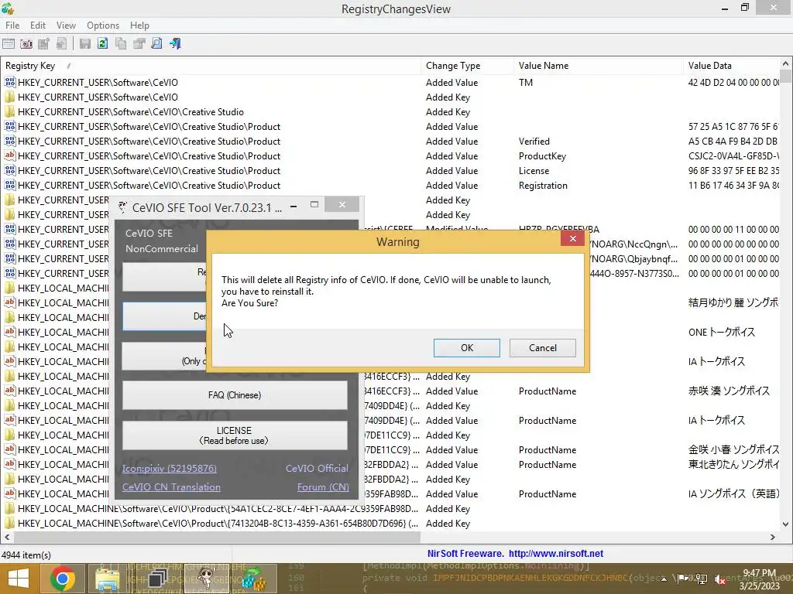The height and width of the screenshot is (594, 793).
Task: Click the camera snapshot toolbar icon
Action: pos(26,44)
